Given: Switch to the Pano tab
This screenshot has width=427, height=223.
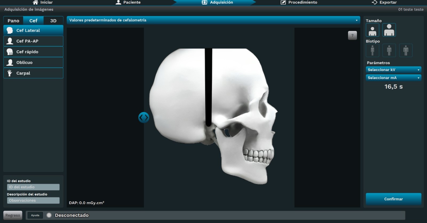Looking at the screenshot, I should 13,21.
